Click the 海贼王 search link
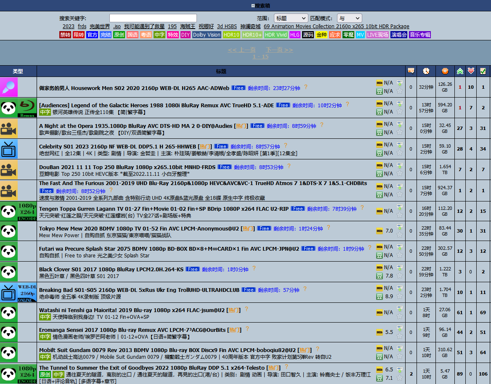 click(x=188, y=26)
